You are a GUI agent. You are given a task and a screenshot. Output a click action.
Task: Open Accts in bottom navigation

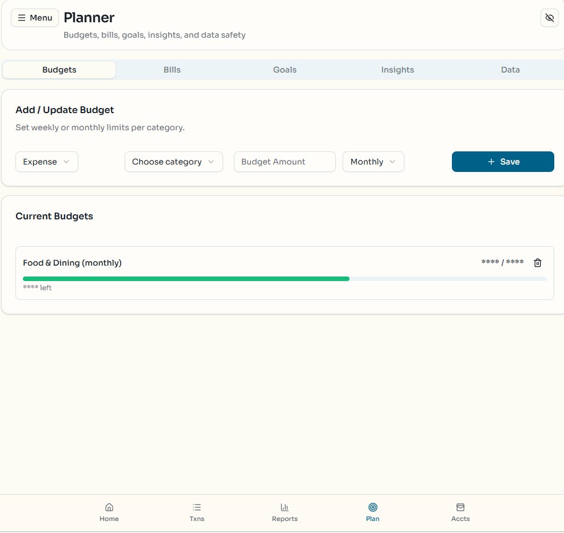pos(460,512)
